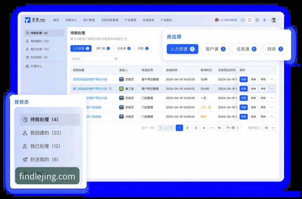The width and height of the screenshot is (302, 199).
Task: Click clock icon of 待我处理 in enlarged 按状态 card
Action: pyautogui.click(x=25, y=119)
